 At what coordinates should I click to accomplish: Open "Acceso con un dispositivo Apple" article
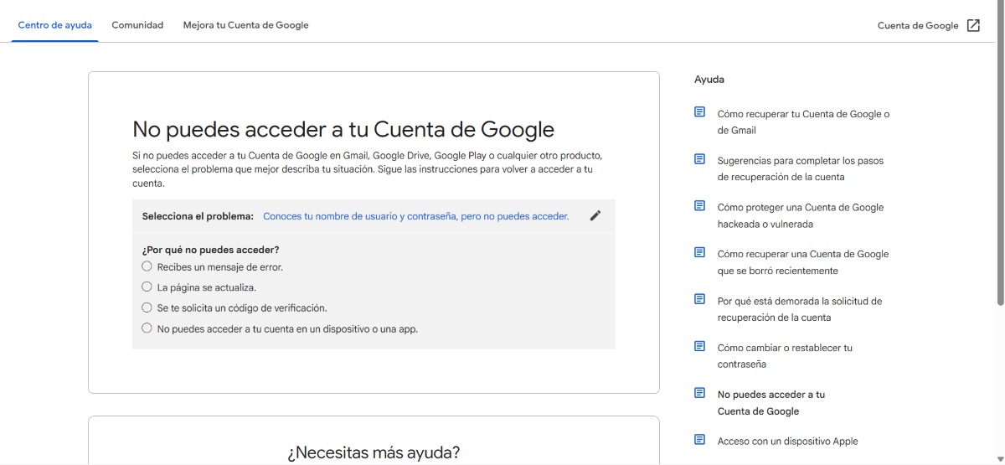788,442
